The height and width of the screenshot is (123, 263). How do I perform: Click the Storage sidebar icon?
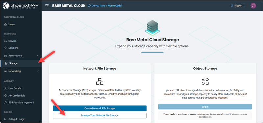(6, 63)
